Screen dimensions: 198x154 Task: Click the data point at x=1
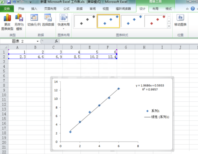point(70,132)
